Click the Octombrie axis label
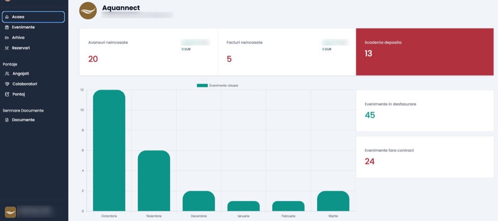Screen dimensions: 498x221 tap(109, 216)
